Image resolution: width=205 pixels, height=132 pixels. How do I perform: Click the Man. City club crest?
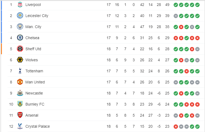pyautogui.click(x=20, y=27)
